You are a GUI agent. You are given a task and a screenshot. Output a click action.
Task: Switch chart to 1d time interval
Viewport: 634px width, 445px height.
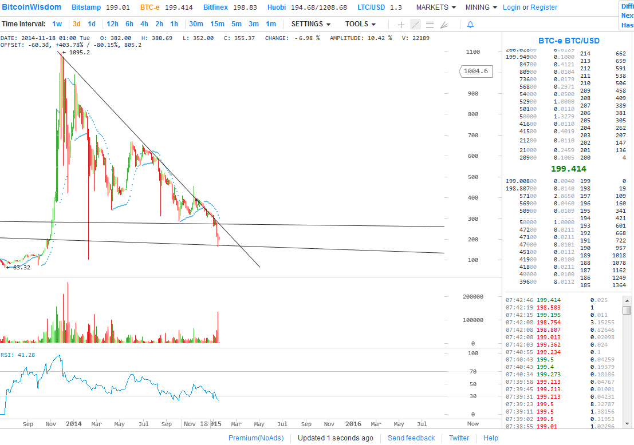[92, 24]
